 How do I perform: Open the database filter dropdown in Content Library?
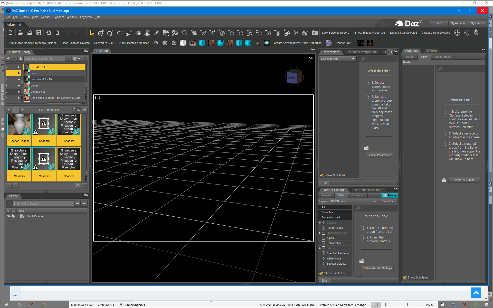point(77,59)
